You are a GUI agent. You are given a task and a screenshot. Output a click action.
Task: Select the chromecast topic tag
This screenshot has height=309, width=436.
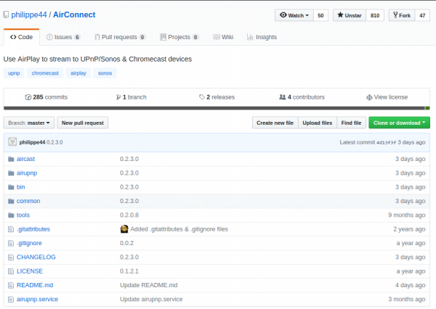click(x=45, y=73)
